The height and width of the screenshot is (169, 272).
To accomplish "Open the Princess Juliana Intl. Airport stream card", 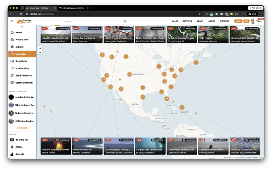I will tap(245, 146).
